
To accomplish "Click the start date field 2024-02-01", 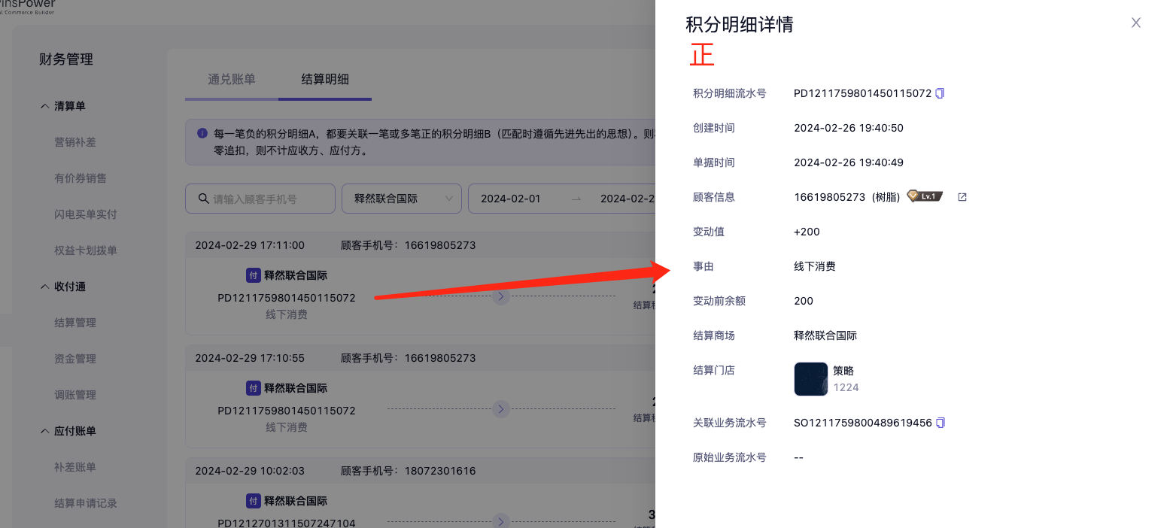I will click(511, 199).
